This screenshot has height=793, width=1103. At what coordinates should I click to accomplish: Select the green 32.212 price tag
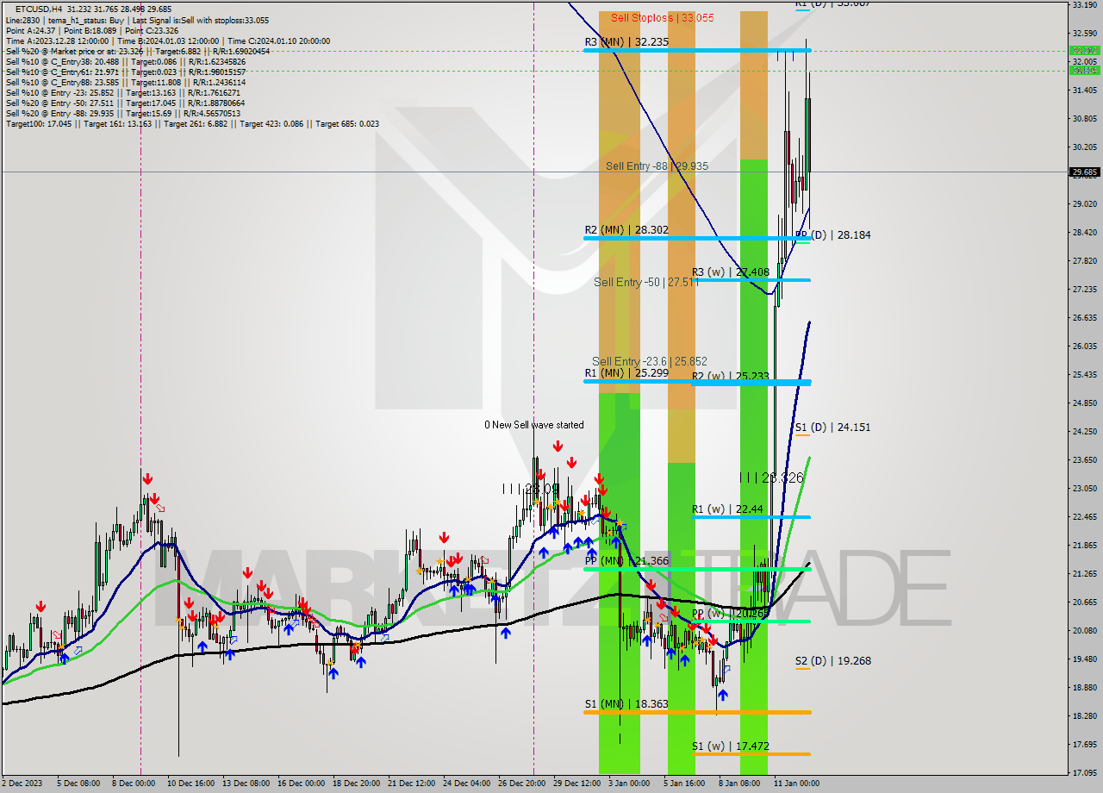point(1084,50)
